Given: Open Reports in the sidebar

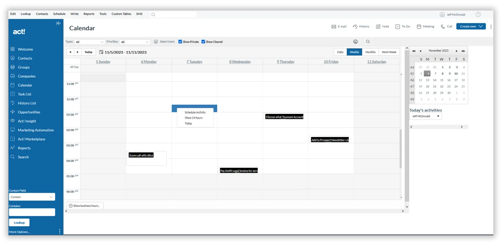Looking at the screenshot, I should [24, 148].
